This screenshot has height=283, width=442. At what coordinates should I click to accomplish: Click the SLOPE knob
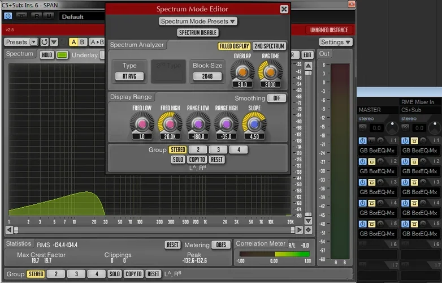254,124
